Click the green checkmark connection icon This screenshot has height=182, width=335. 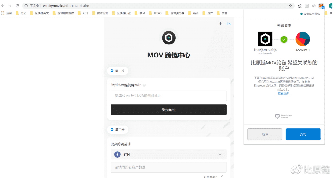(x=284, y=39)
